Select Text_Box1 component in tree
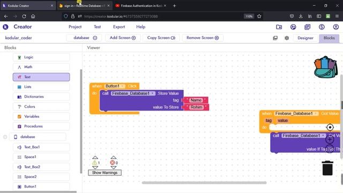This screenshot has width=343, height=193. pos(41,147)
